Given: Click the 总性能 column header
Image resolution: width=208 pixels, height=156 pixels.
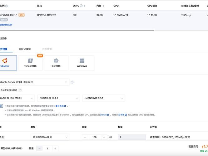Looking at the screenshot, I should tap(154, 127).
